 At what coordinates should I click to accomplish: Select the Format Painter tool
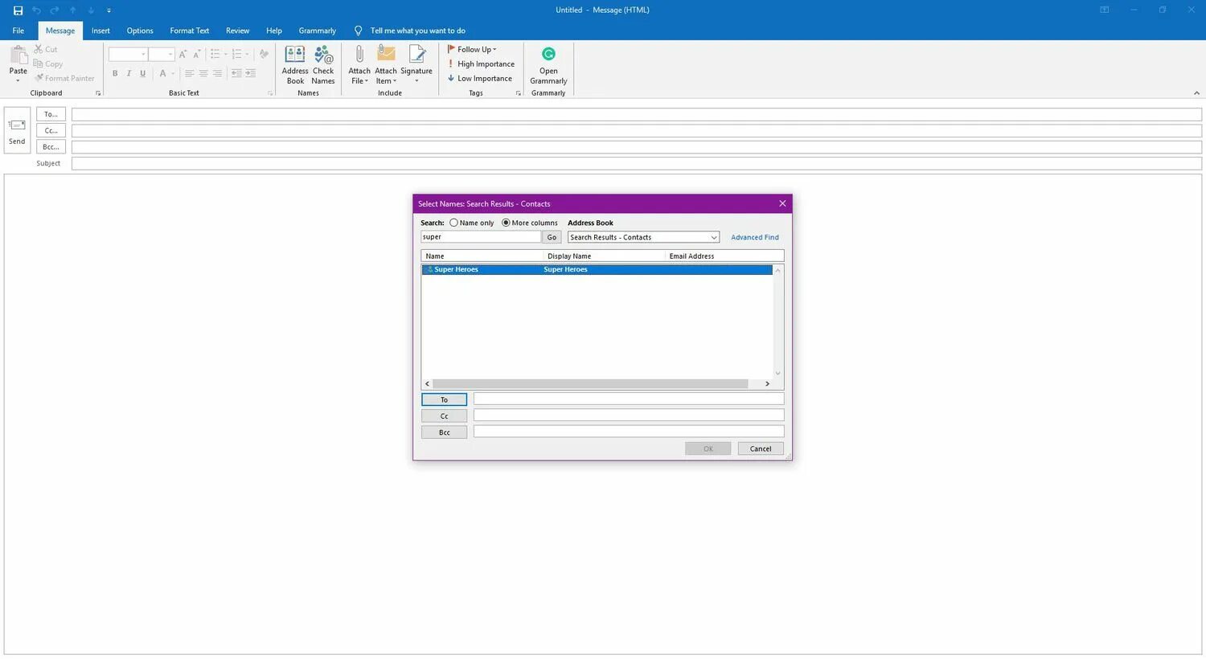tap(64, 78)
